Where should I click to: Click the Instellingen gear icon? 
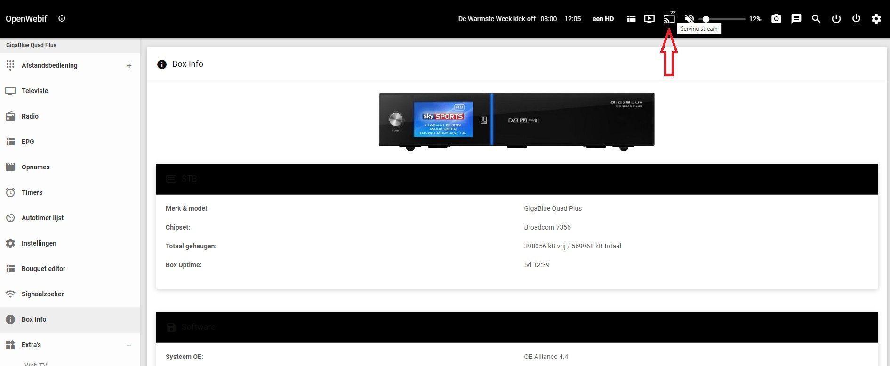point(10,243)
